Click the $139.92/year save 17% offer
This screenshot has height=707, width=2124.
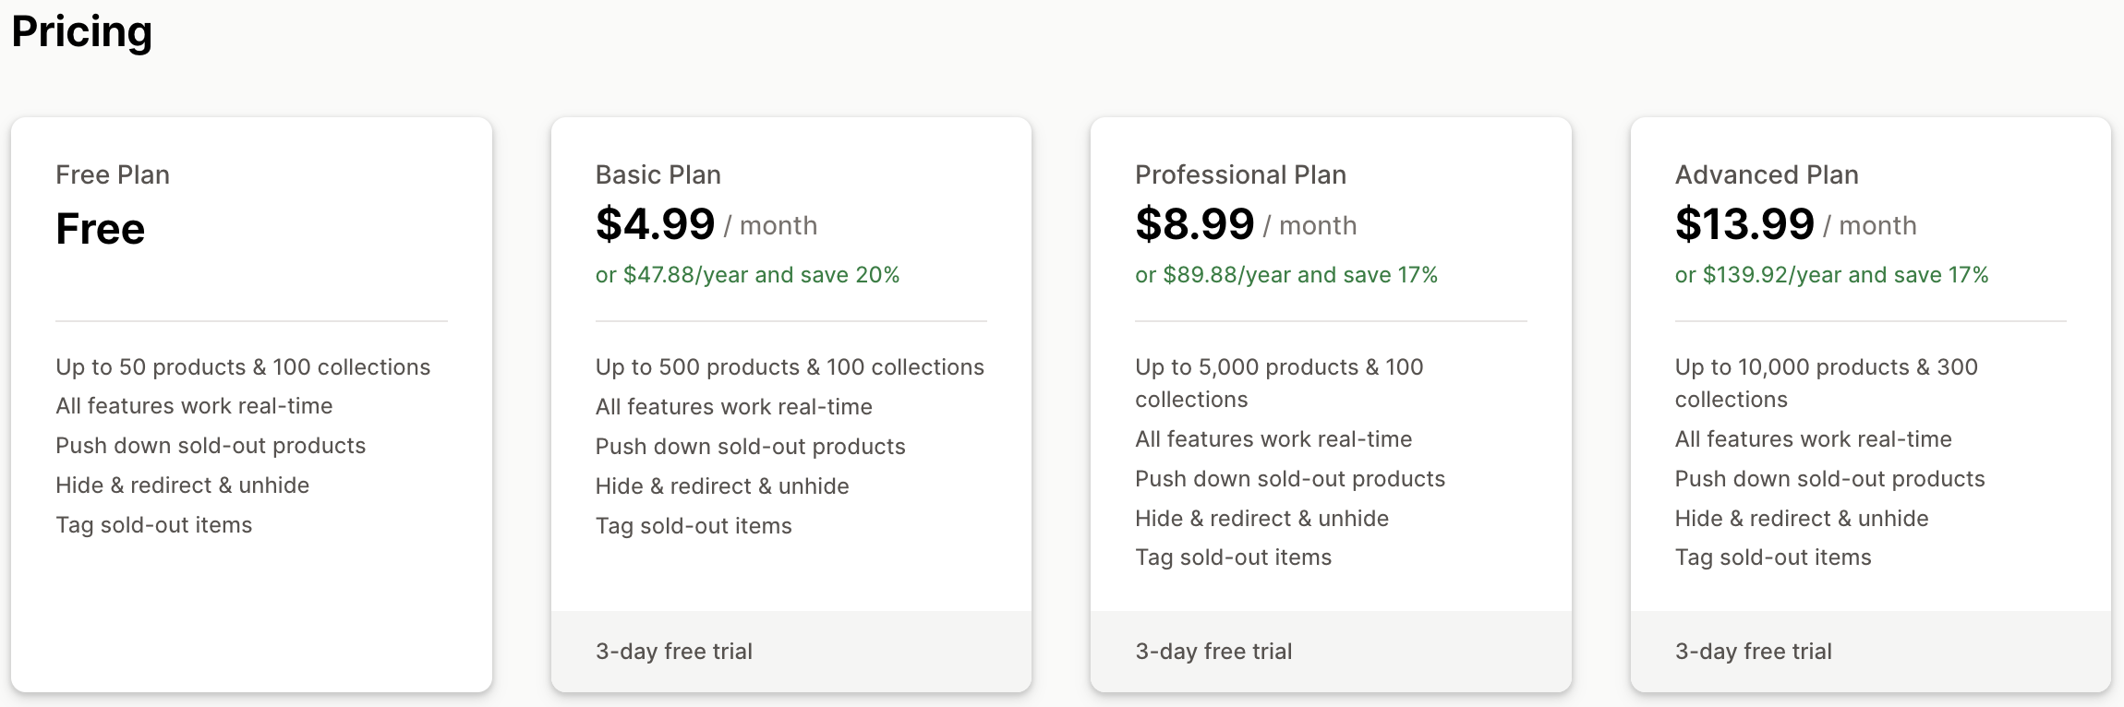click(x=1831, y=275)
